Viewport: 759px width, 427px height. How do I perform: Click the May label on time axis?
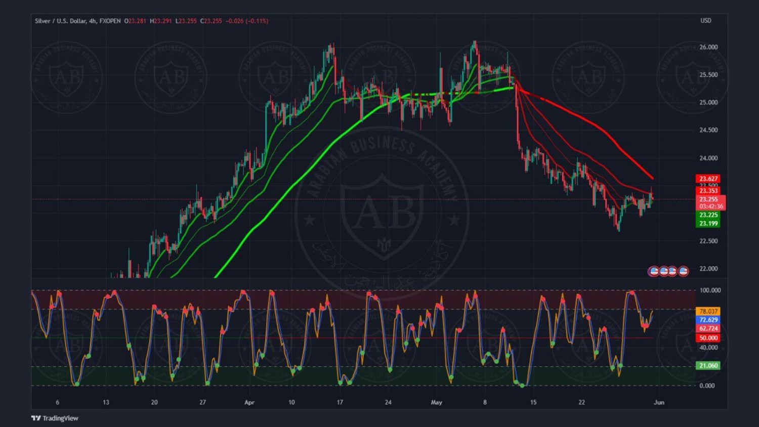click(x=437, y=403)
